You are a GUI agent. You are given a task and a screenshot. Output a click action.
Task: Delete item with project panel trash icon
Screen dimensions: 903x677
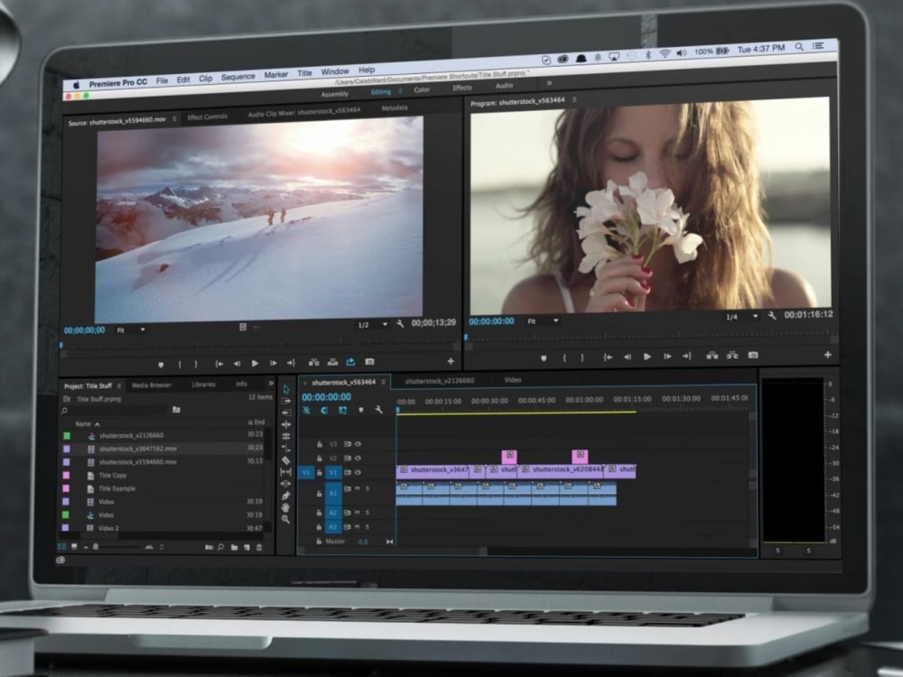[260, 547]
